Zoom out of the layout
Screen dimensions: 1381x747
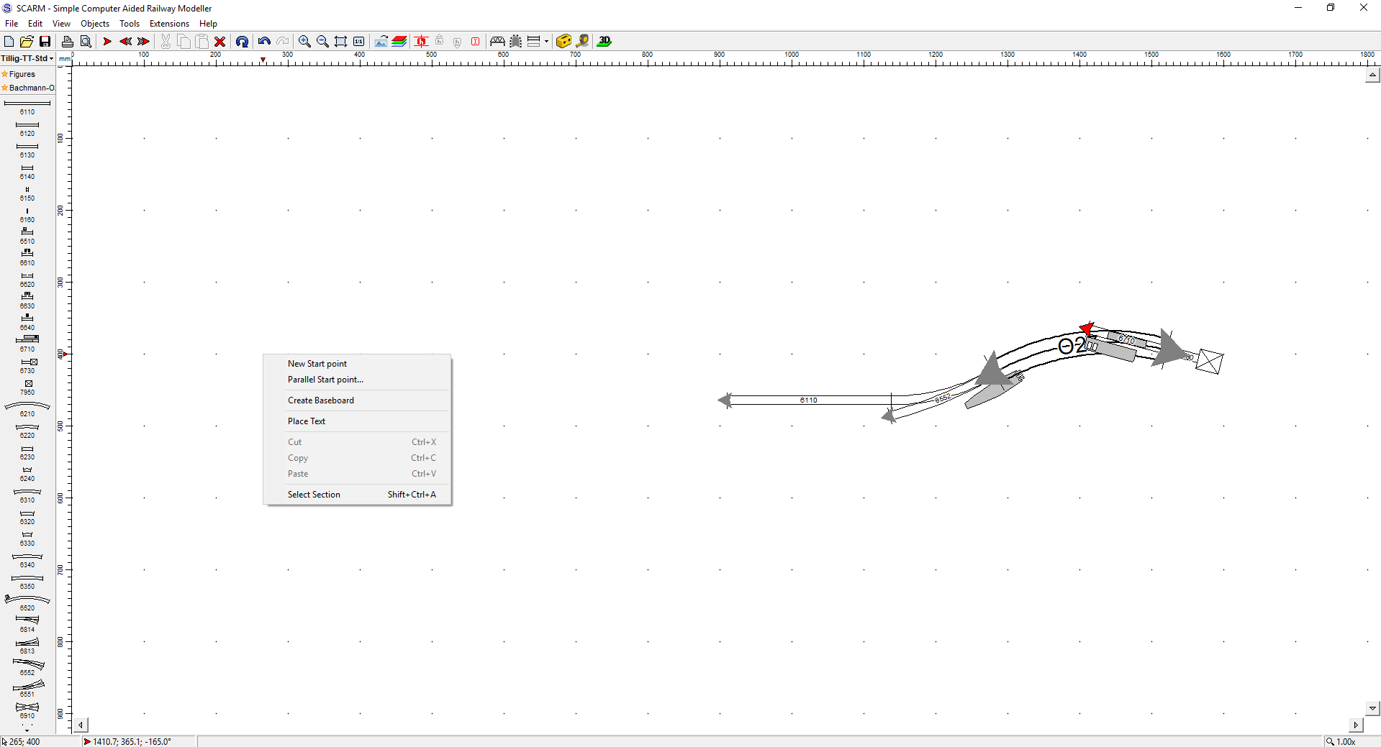pos(322,42)
